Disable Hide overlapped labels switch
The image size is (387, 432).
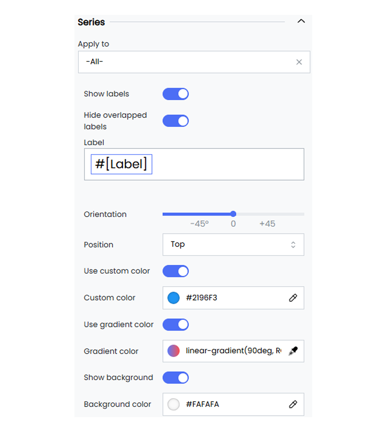tap(176, 121)
